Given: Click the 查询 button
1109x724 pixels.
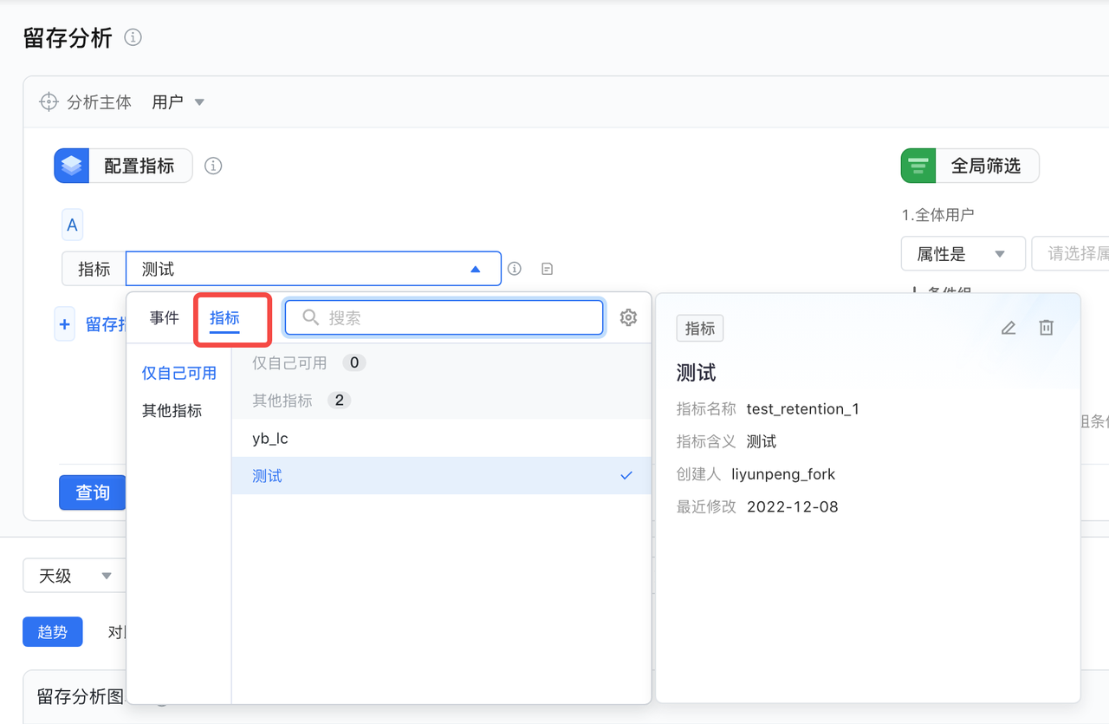Looking at the screenshot, I should tap(93, 492).
